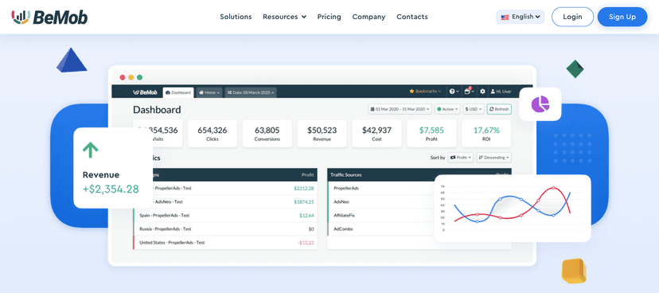Click the purple pie chart icon card

point(540,104)
